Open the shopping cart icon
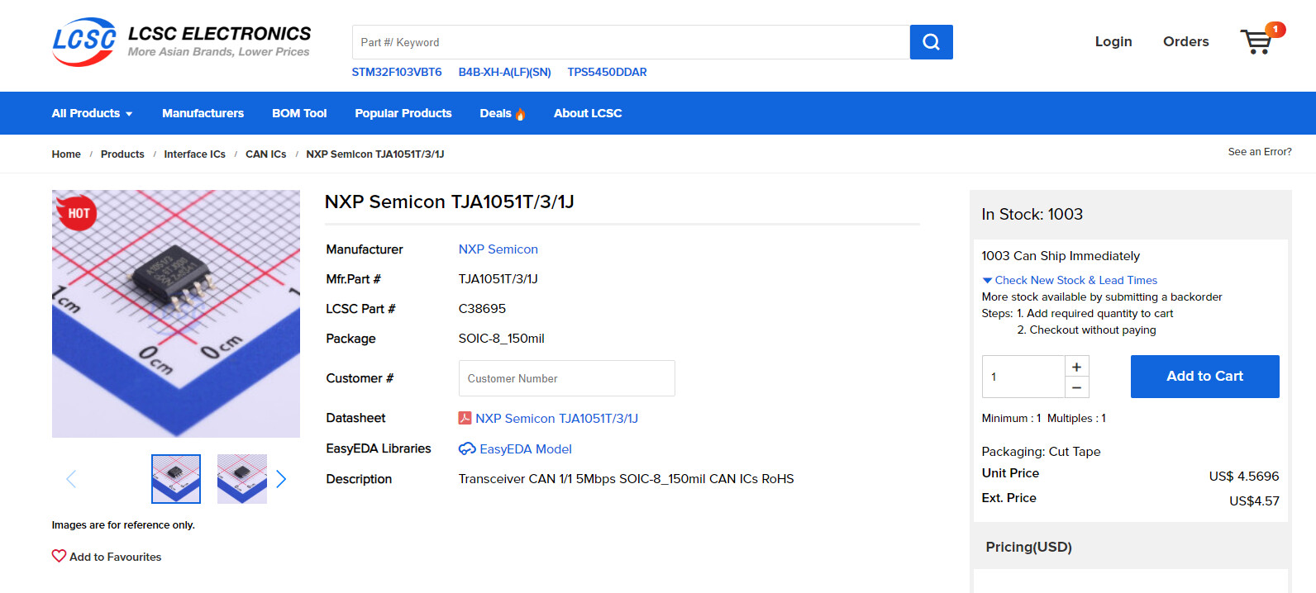This screenshot has height=593, width=1316. click(1256, 41)
